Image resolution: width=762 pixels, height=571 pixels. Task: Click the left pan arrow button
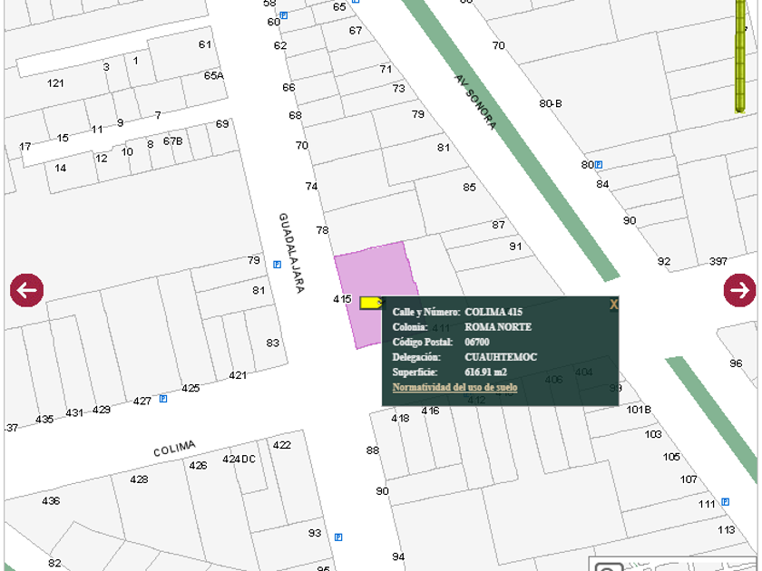pos(27,290)
